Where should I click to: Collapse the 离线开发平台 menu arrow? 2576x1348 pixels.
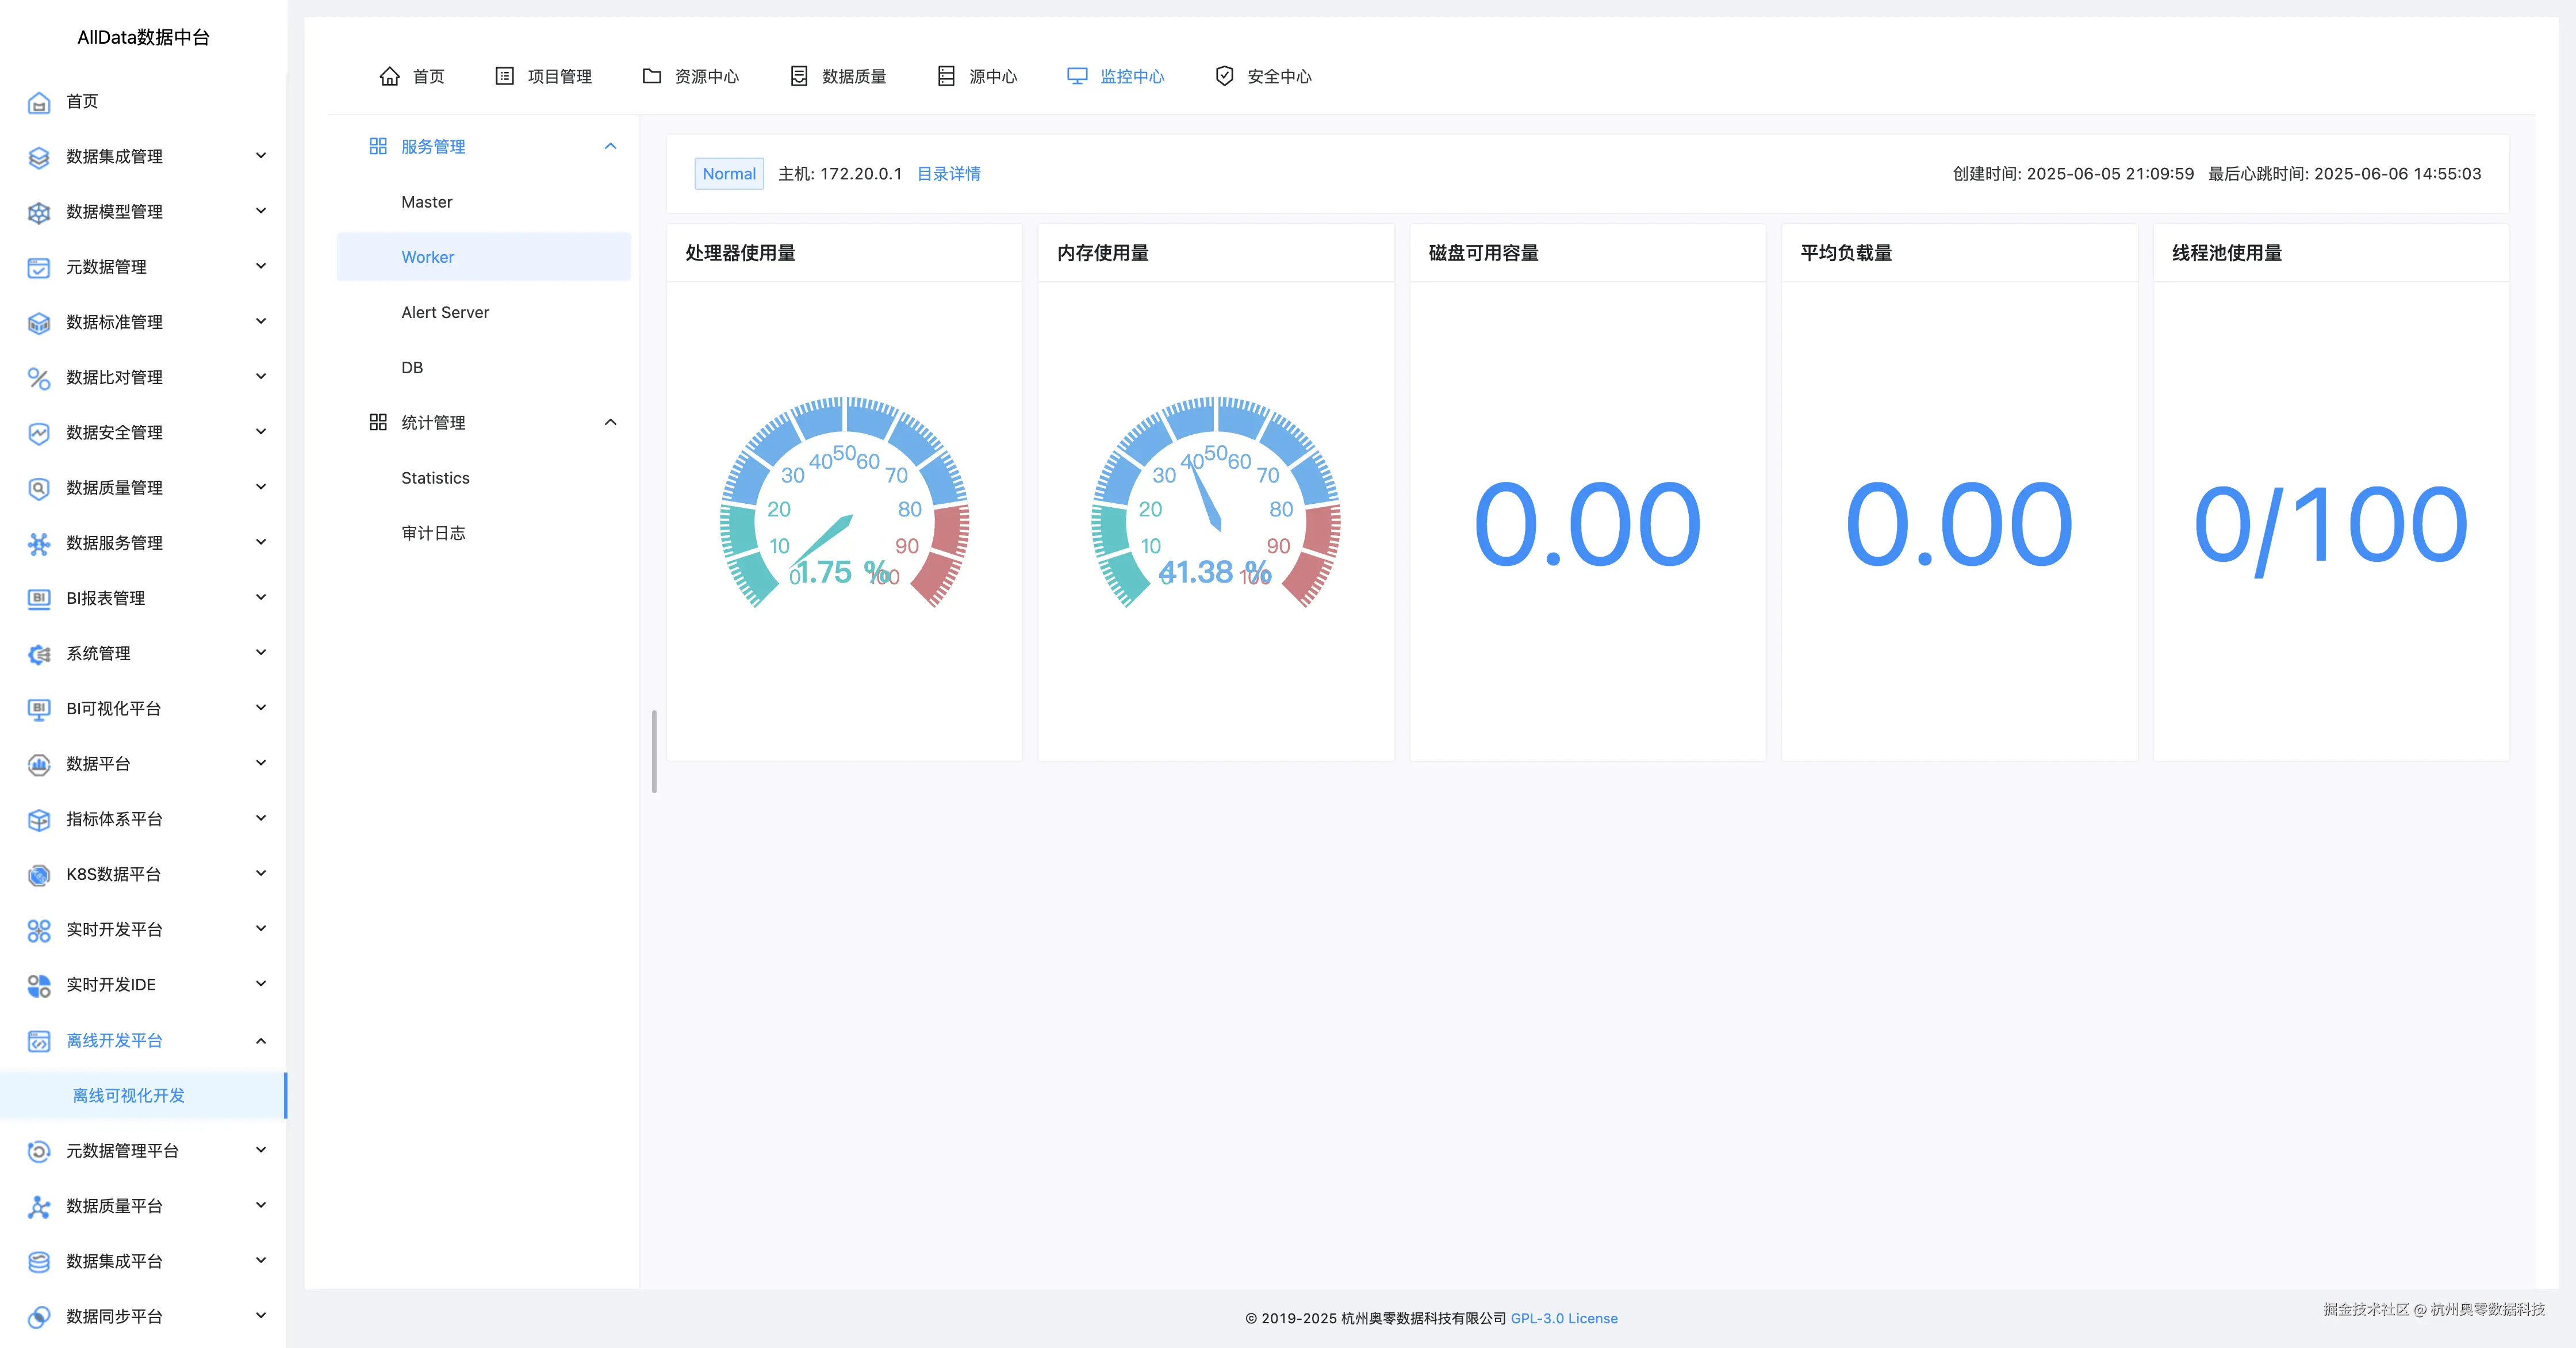[x=261, y=1040]
